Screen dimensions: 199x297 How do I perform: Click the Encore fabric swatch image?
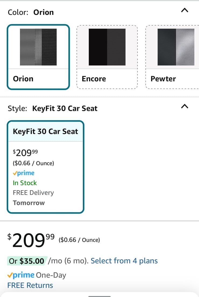pyautogui.click(x=107, y=47)
